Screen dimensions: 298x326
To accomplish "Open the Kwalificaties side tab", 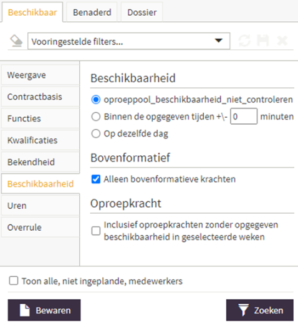I will tap(41, 140).
